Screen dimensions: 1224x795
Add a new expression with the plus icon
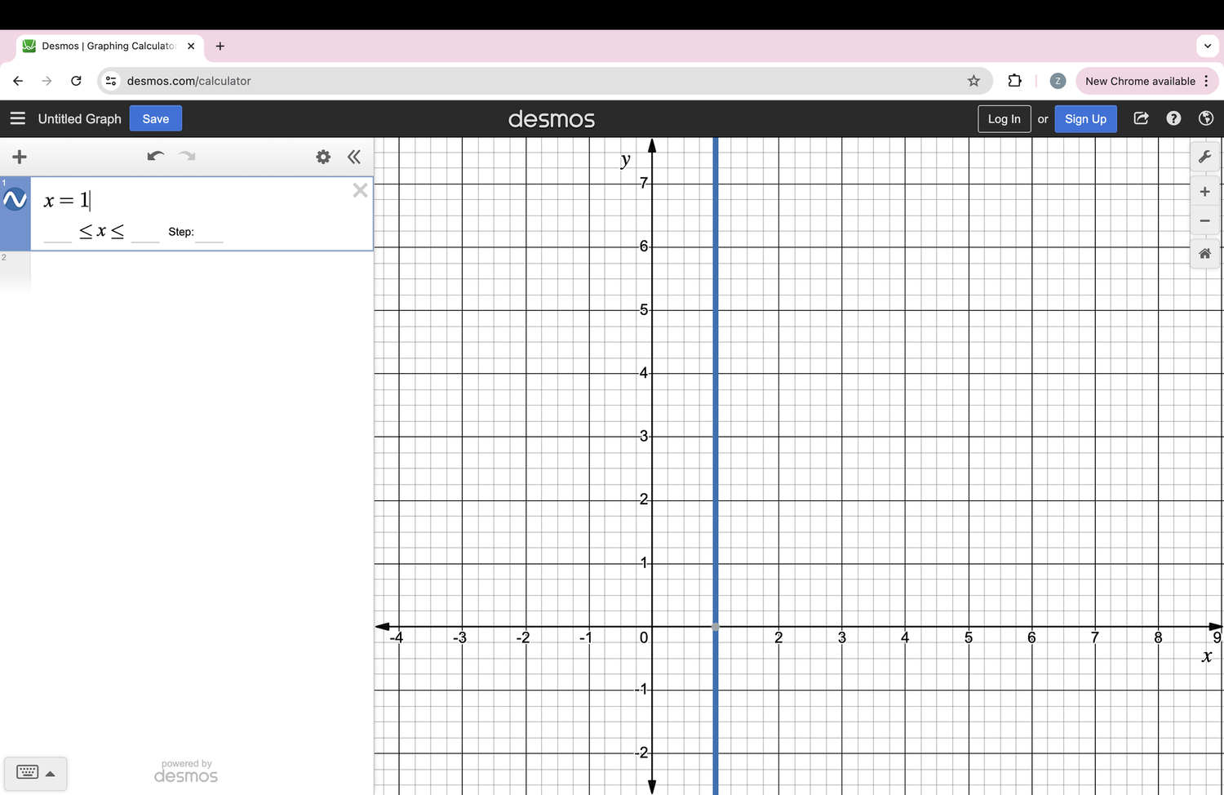[x=19, y=157]
